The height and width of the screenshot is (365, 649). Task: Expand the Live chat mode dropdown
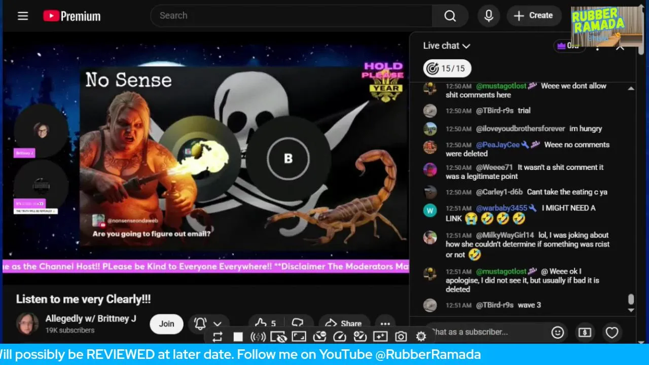point(447,46)
